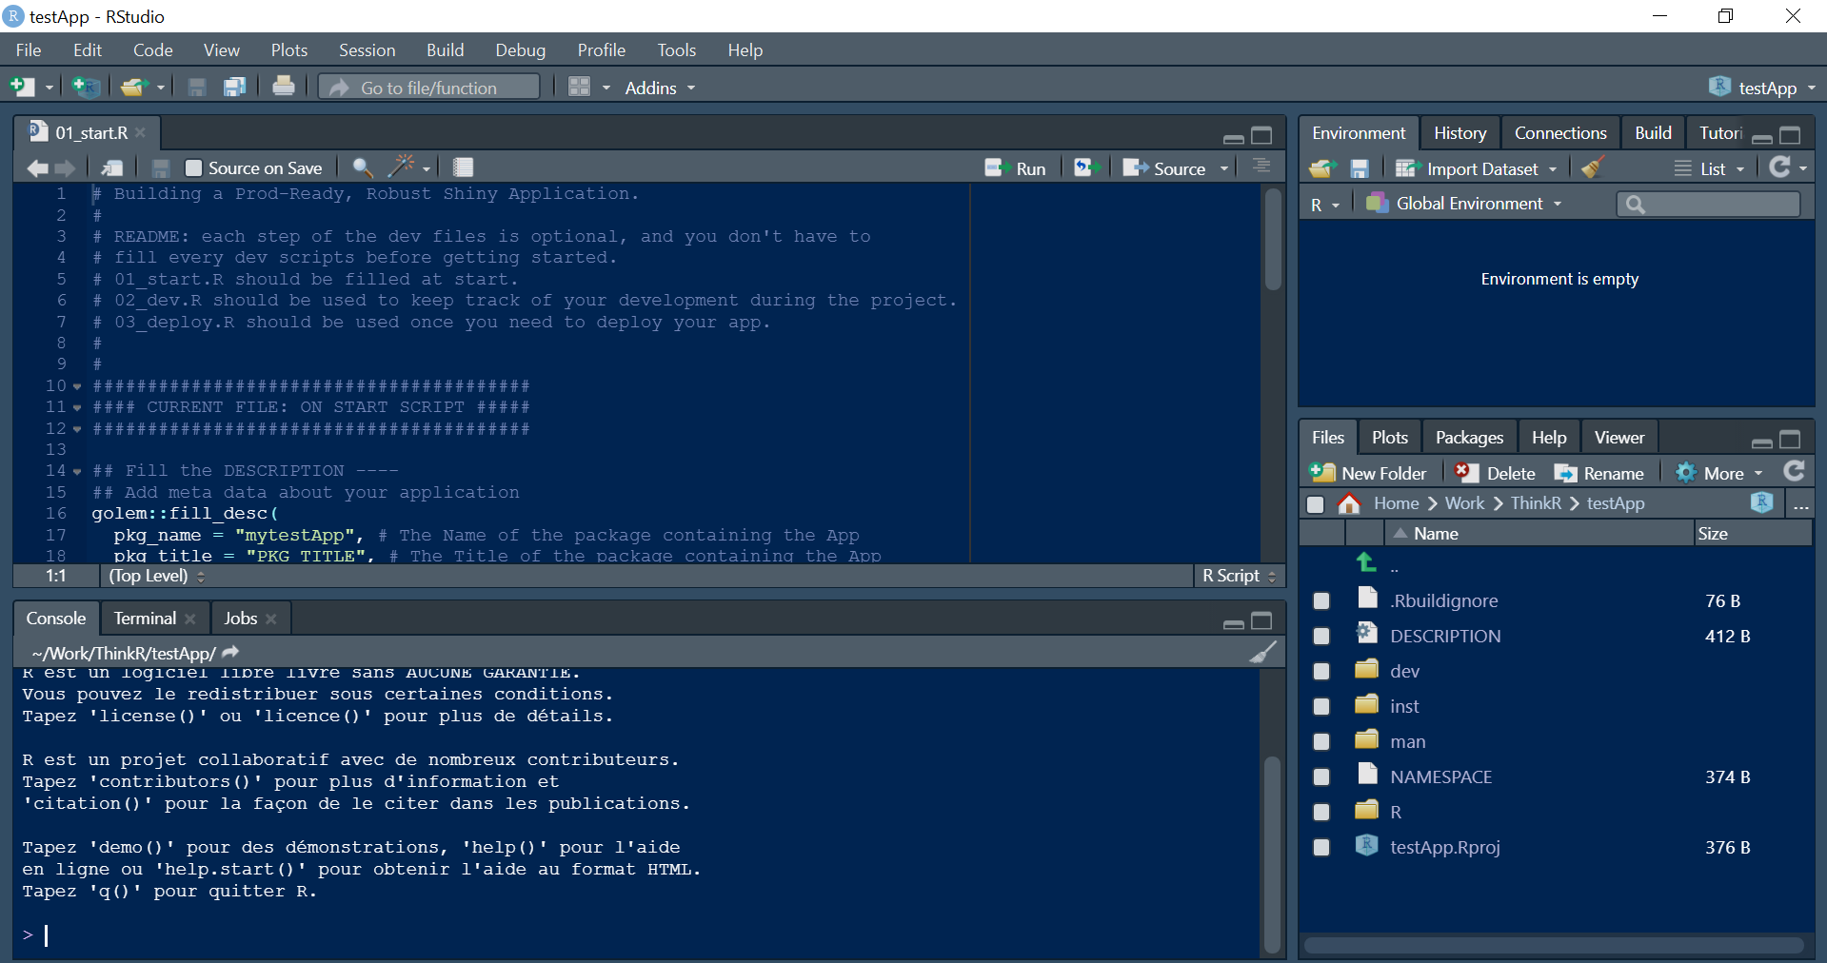Select the checkbox next to DESCRIPTION
This screenshot has height=963, width=1827.
tap(1321, 637)
